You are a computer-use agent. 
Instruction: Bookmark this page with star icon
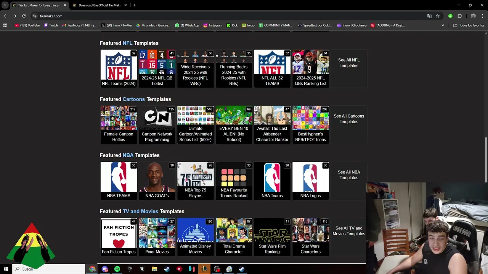438,16
